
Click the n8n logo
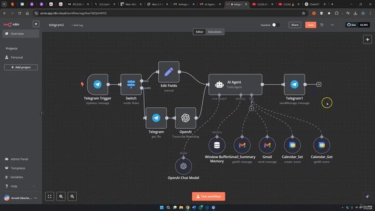pos(11,25)
